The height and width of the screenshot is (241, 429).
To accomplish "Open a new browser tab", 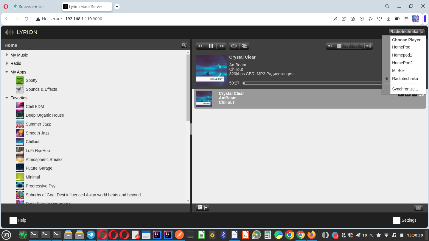I will point(117,7).
